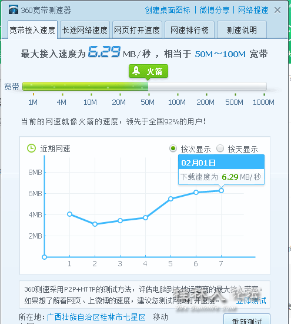291x324 pixels.
Task: Click the 50M~100M bandwidth text
Action: [220, 54]
